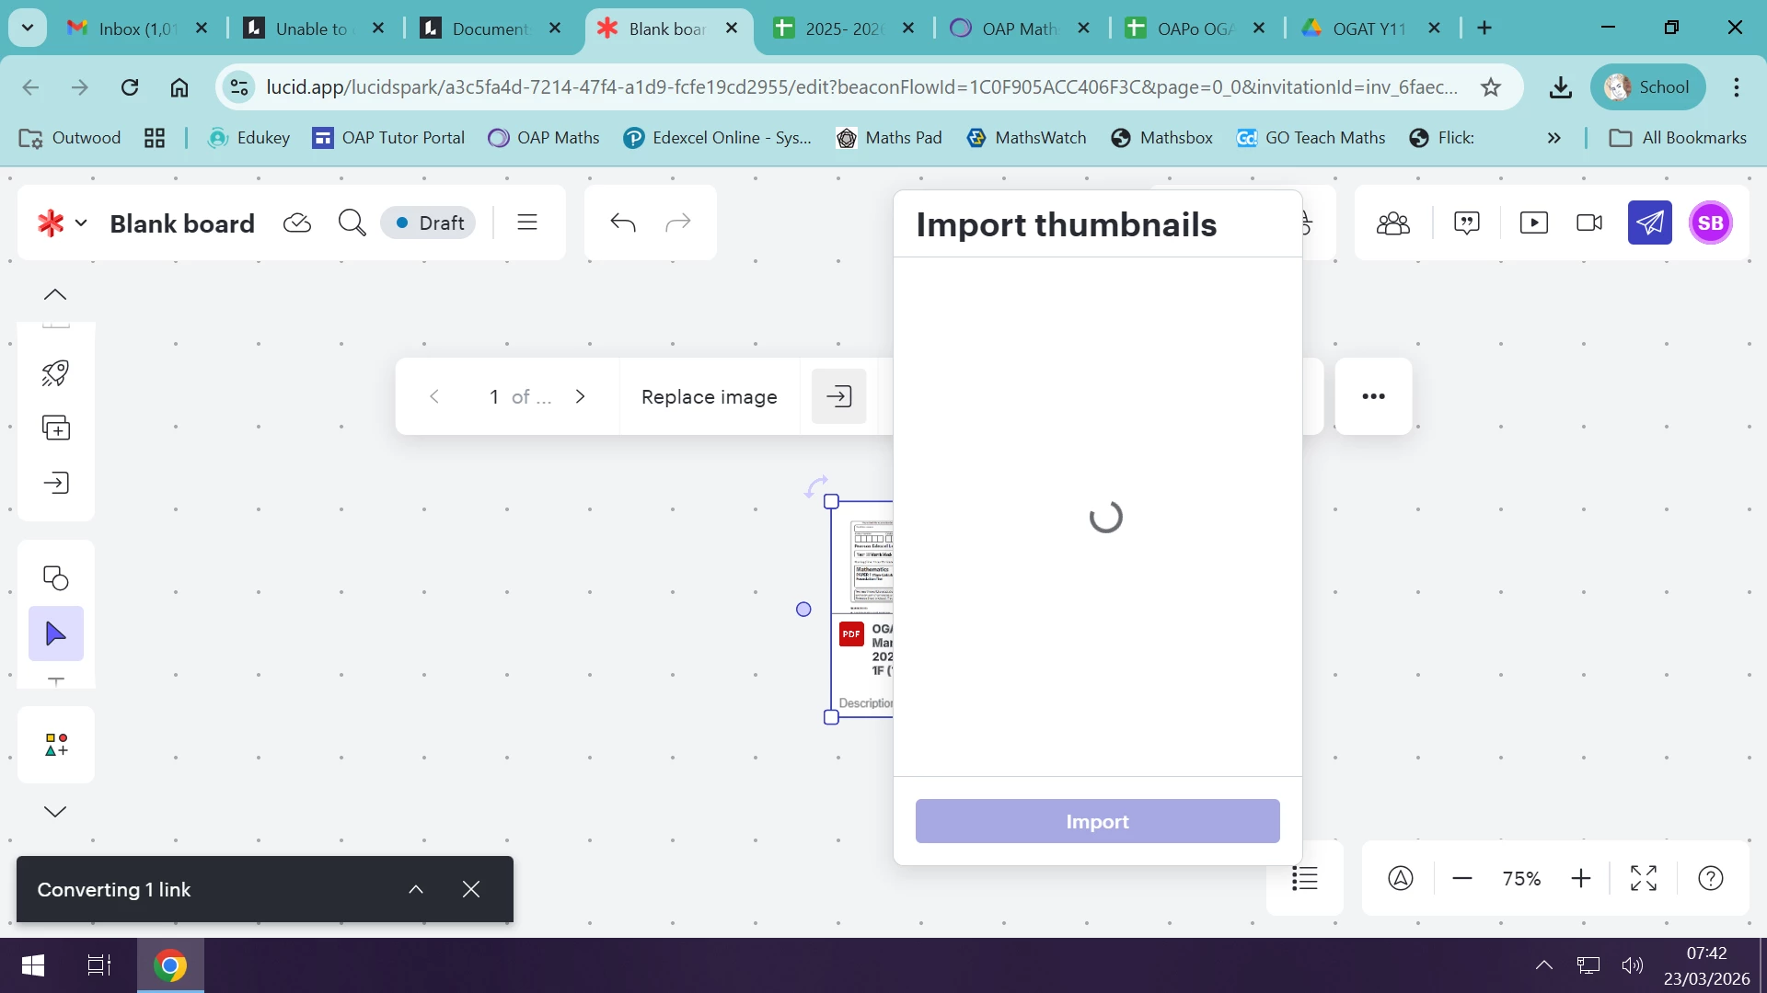Click the zoom in plus button
1767x993 pixels.
1580,878
